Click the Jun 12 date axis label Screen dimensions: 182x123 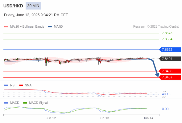(x=51, y=118)
